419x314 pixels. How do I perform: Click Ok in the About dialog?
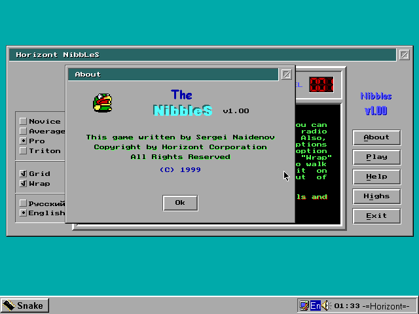(180, 203)
